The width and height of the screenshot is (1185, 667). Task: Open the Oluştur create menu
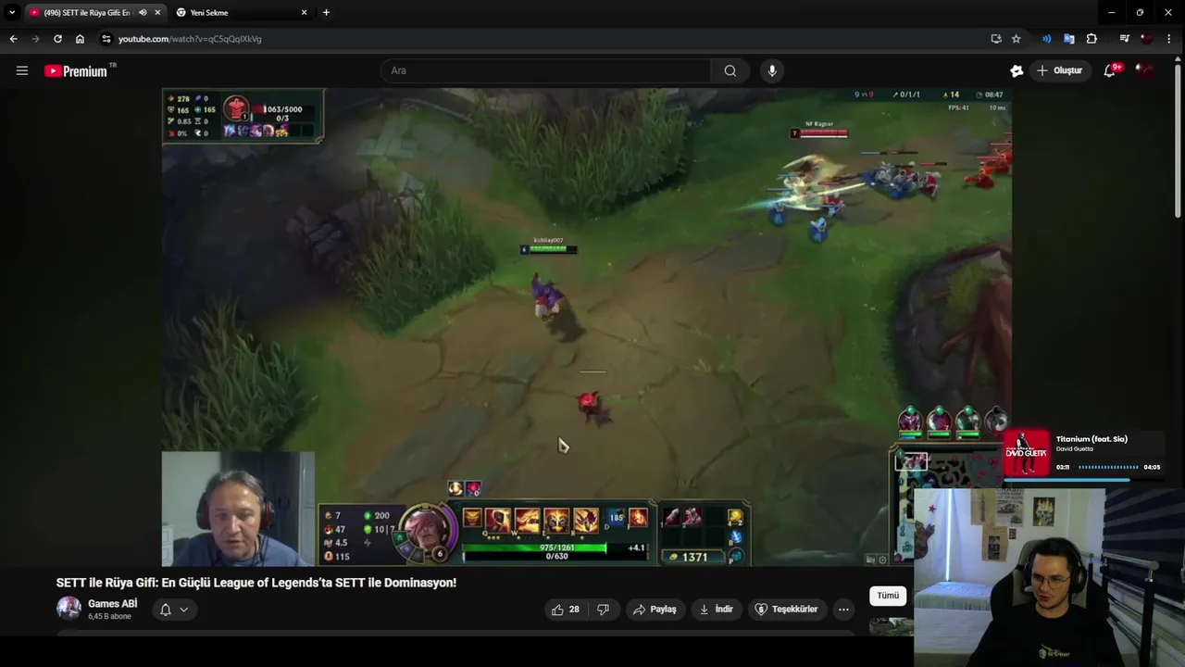pyautogui.click(x=1060, y=70)
